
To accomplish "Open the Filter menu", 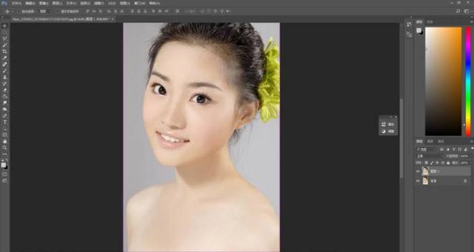I will pos(98,3).
